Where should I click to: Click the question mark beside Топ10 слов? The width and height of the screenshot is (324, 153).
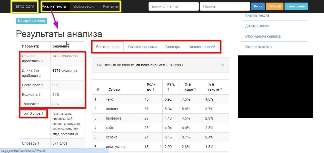(x=43, y=114)
